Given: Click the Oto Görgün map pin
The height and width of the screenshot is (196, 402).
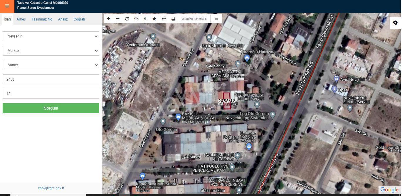Looking at the screenshot, I should point(163,121).
